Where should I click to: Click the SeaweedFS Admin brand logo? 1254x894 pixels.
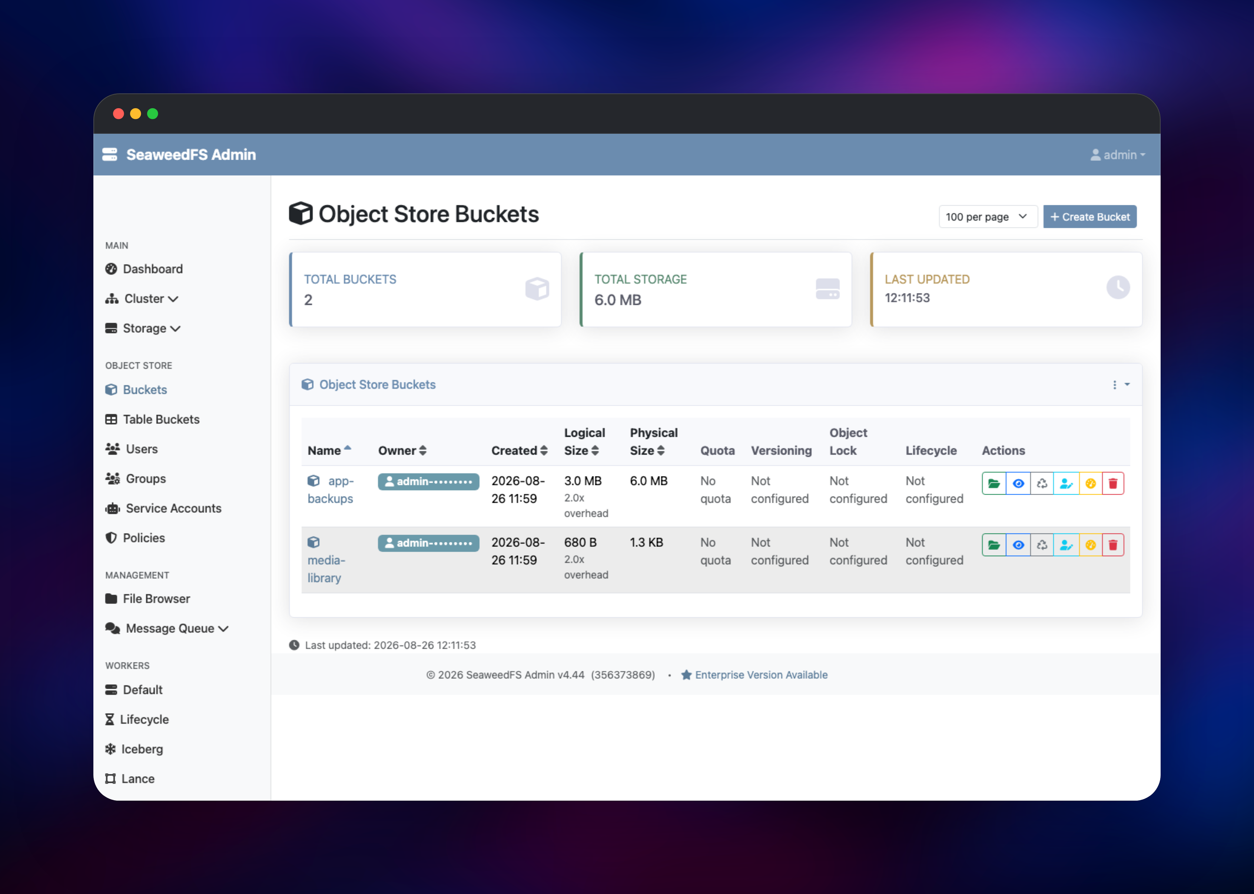[179, 155]
